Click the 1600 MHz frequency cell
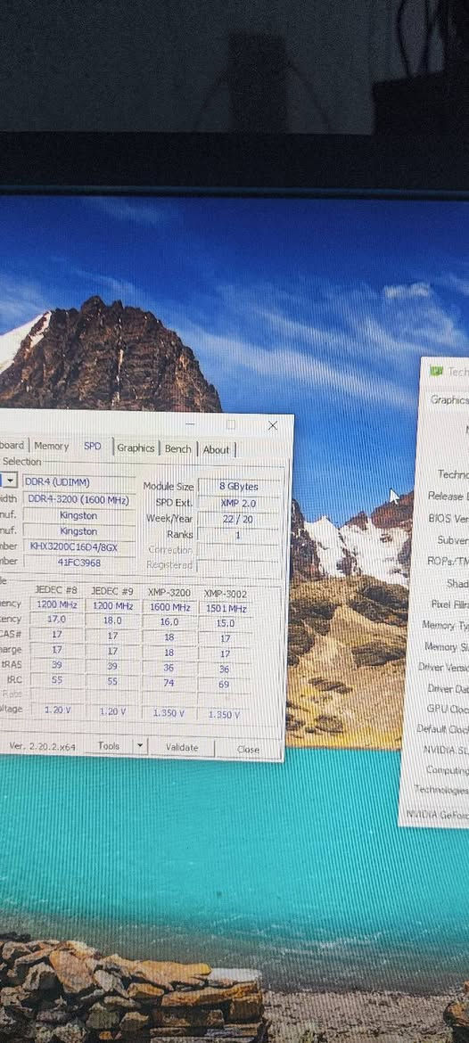Screen dimensions: 469x1043 [169, 607]
